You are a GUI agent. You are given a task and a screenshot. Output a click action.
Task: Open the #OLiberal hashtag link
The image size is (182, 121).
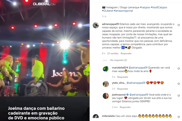click(x=107, y=11)
